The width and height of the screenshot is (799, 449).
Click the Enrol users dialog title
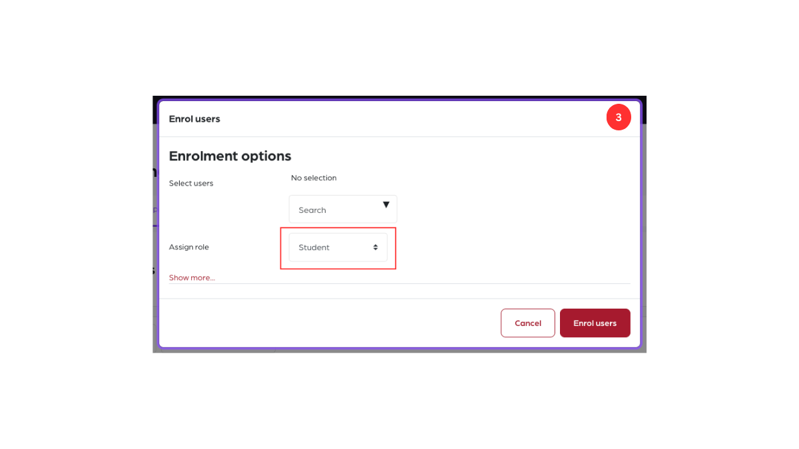(194, 119)
